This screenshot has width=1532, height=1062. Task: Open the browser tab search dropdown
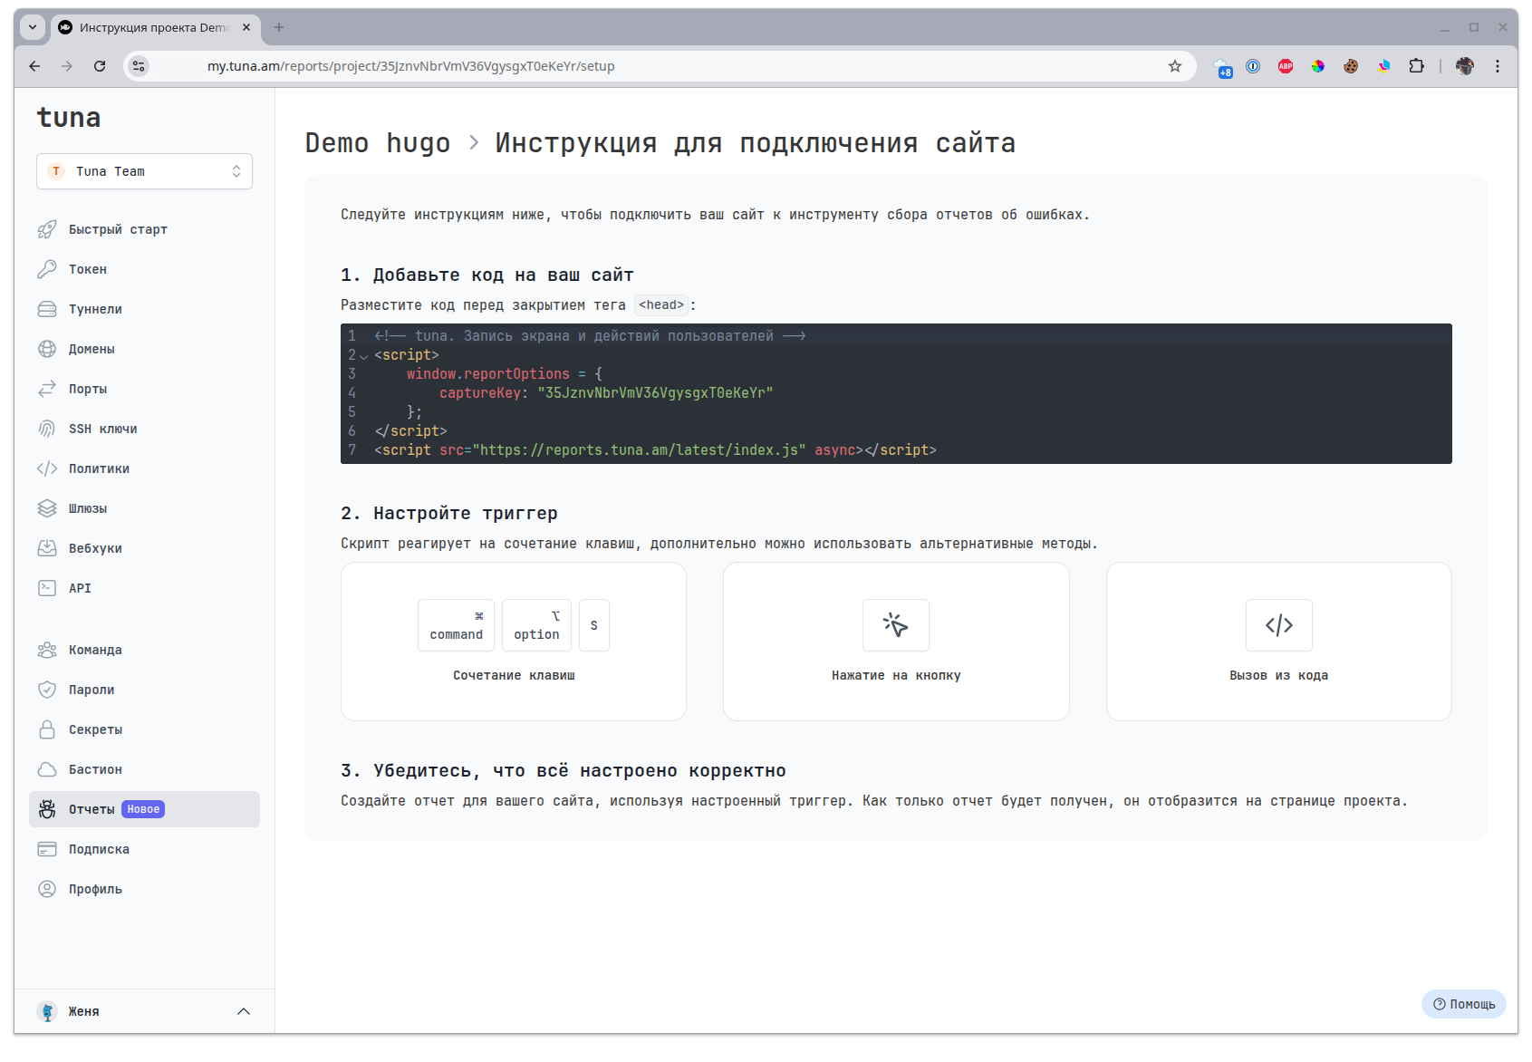pos(33,27)
